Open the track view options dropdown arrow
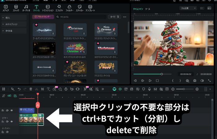Screen dimensions: 217x139 (210, 89)
